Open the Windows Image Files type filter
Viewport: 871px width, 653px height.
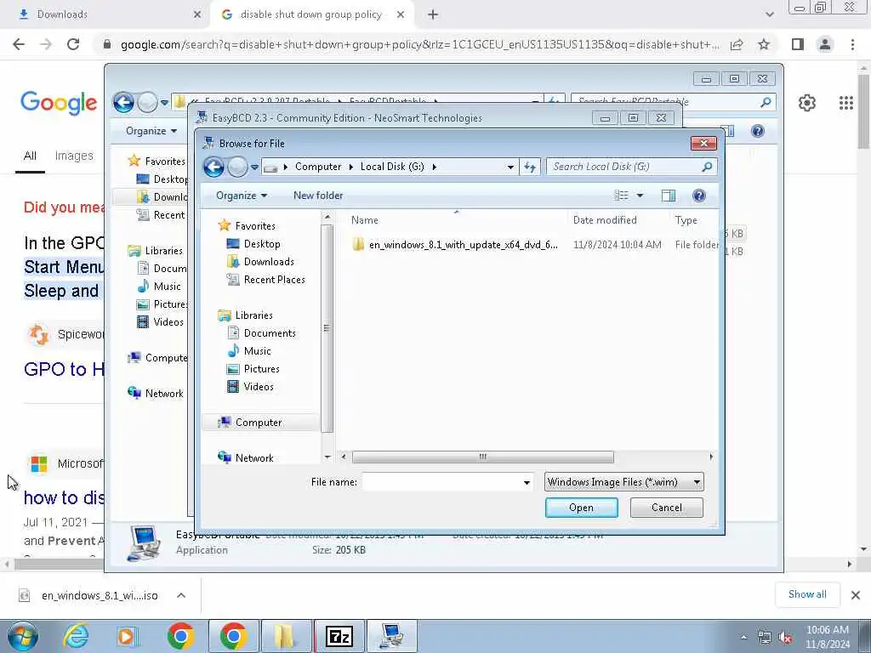[x=623, y=482]
